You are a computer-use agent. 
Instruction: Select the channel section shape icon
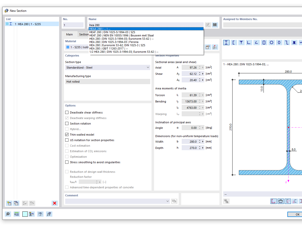click(x=234, y=42)
